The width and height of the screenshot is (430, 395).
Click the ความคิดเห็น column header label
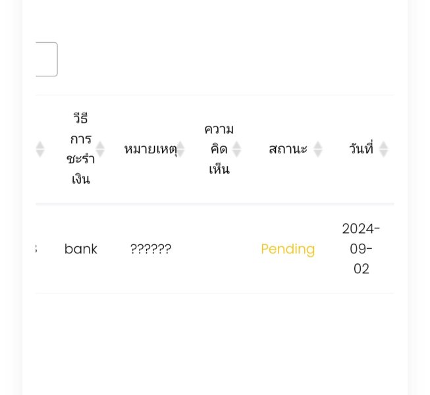pos(219,149)
